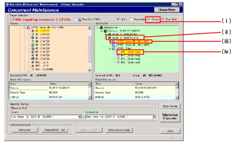Select the #16 : NO_NAME row
This screenshot has width=233, height=143.
click(x=44, y=69)
